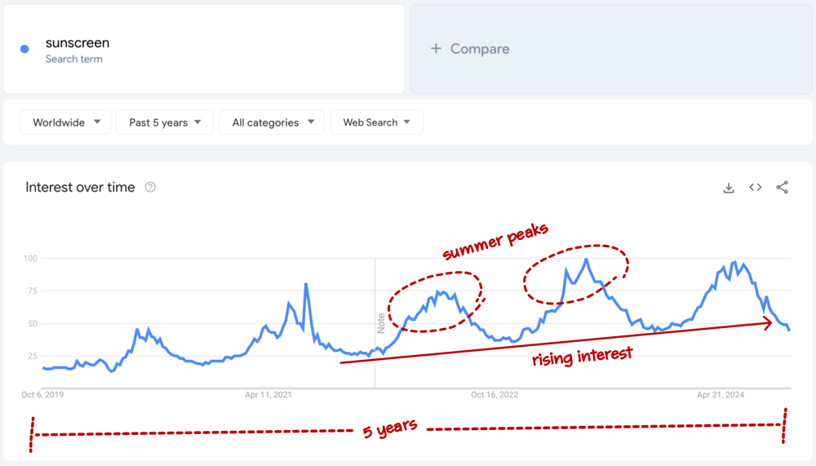816x466 pixels.
Task: Click the Apr 11, 2021 axis label
Action: tap(268, 395)
